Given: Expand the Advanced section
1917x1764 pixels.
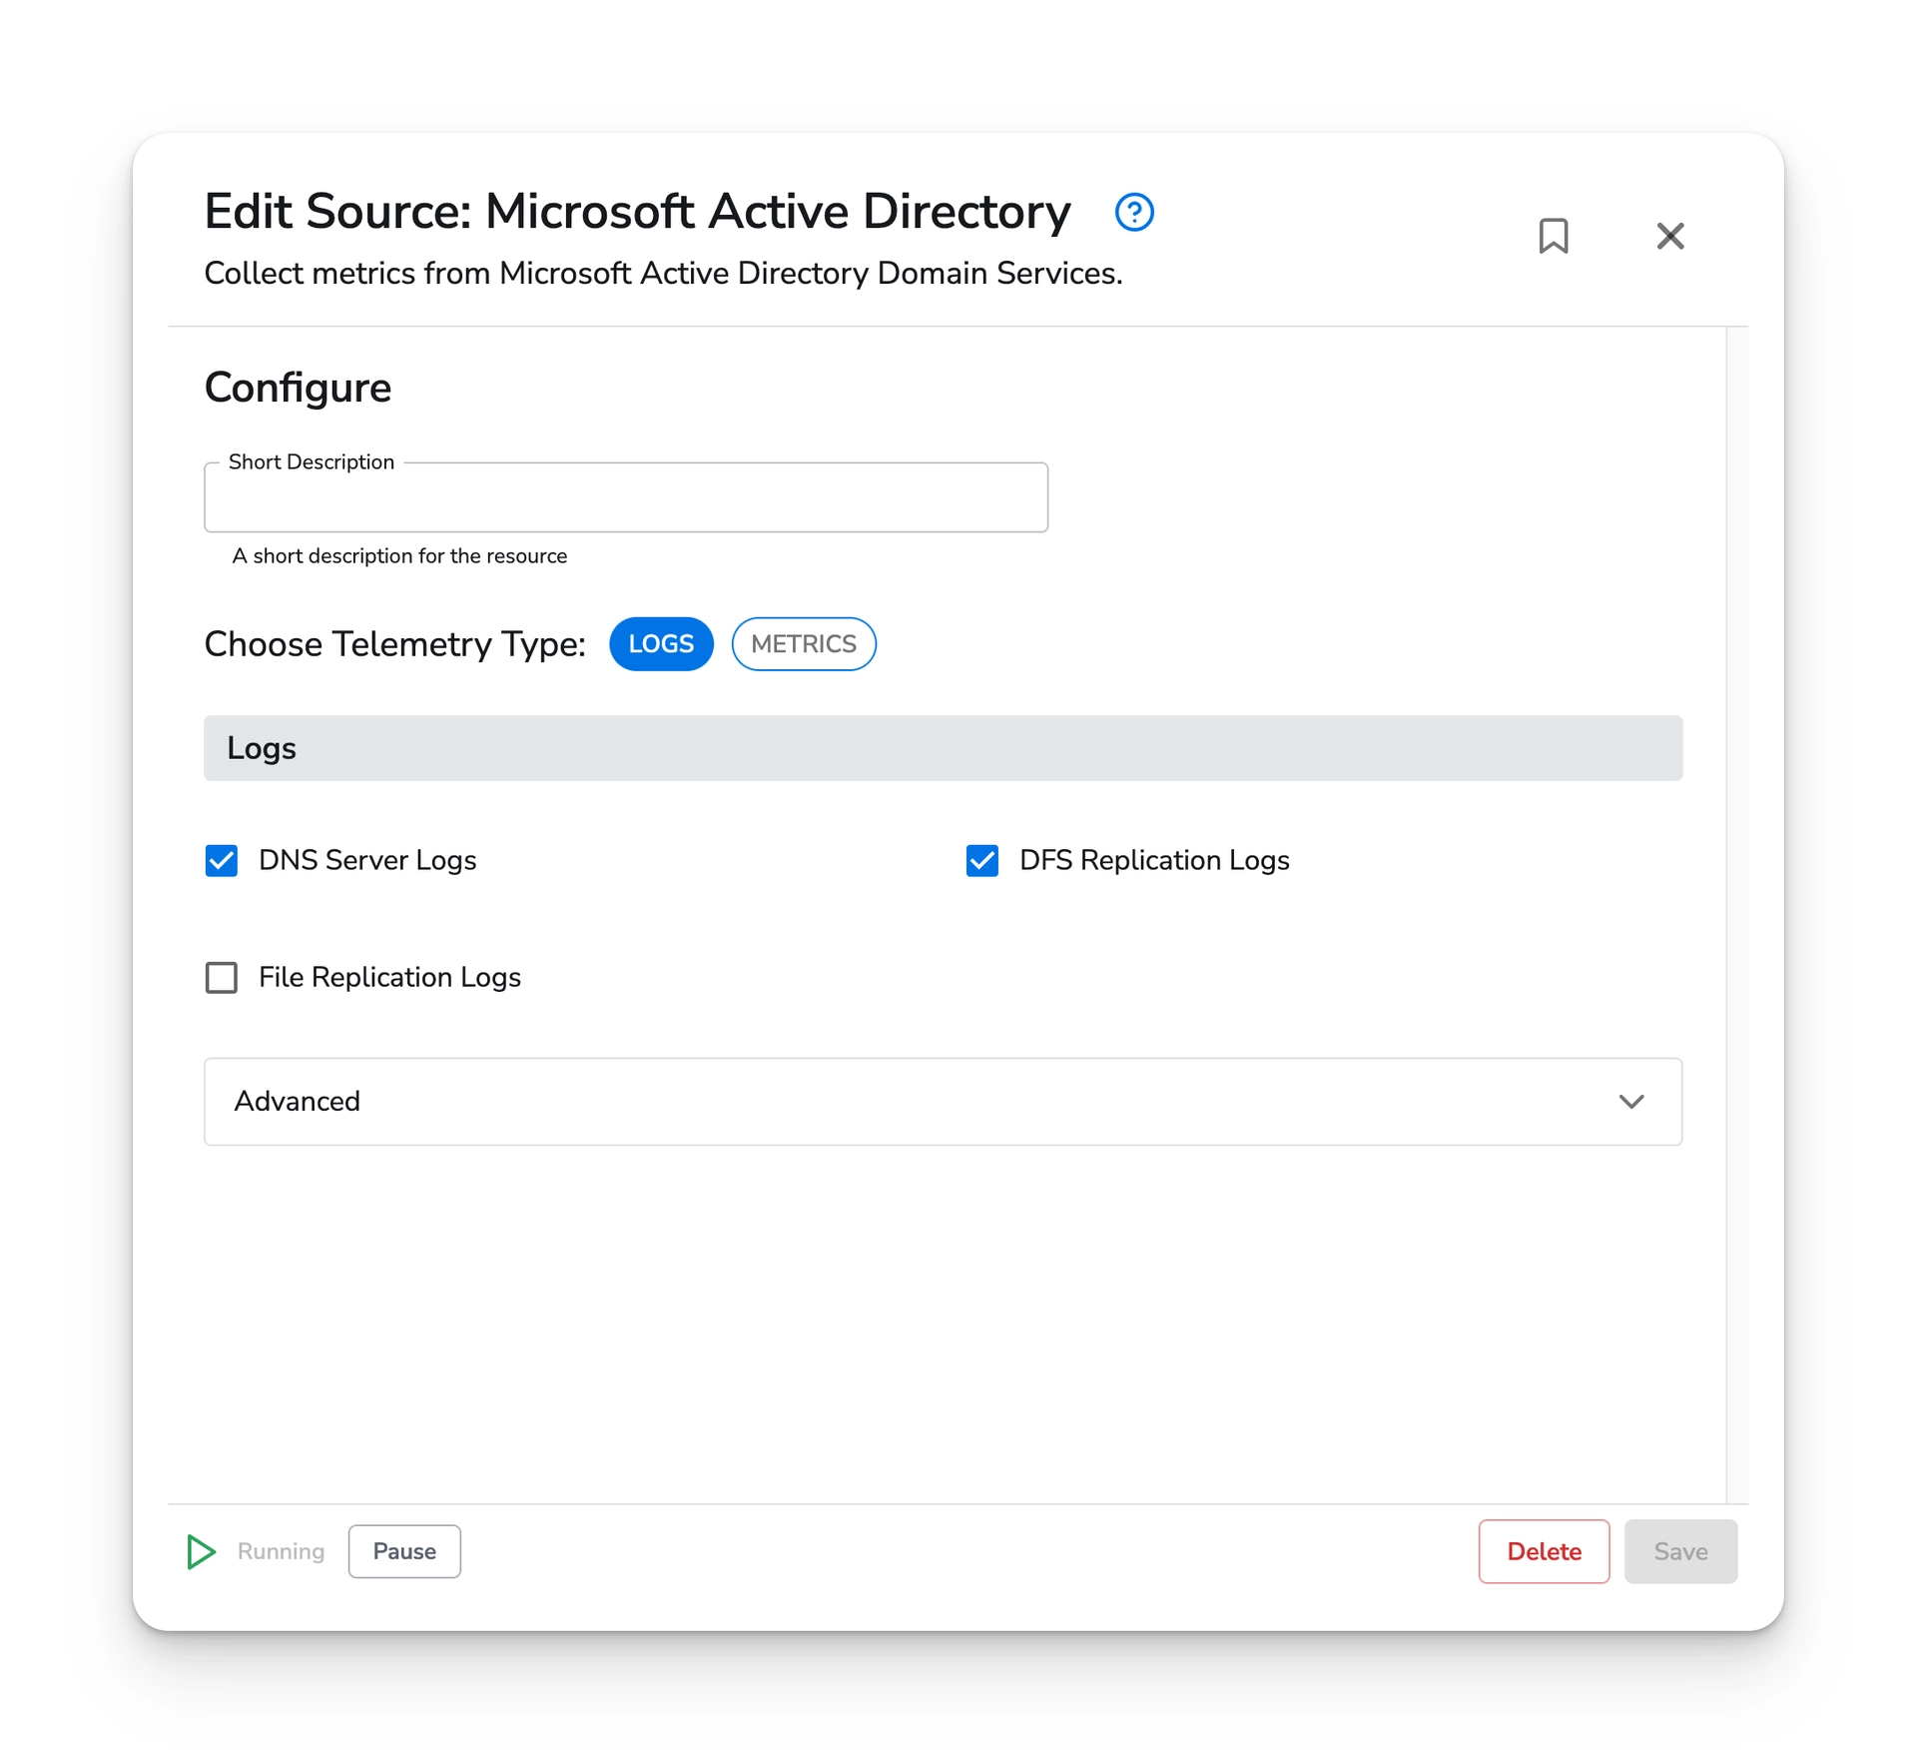Looking at the screenshot, I should tap(298, 1101).
